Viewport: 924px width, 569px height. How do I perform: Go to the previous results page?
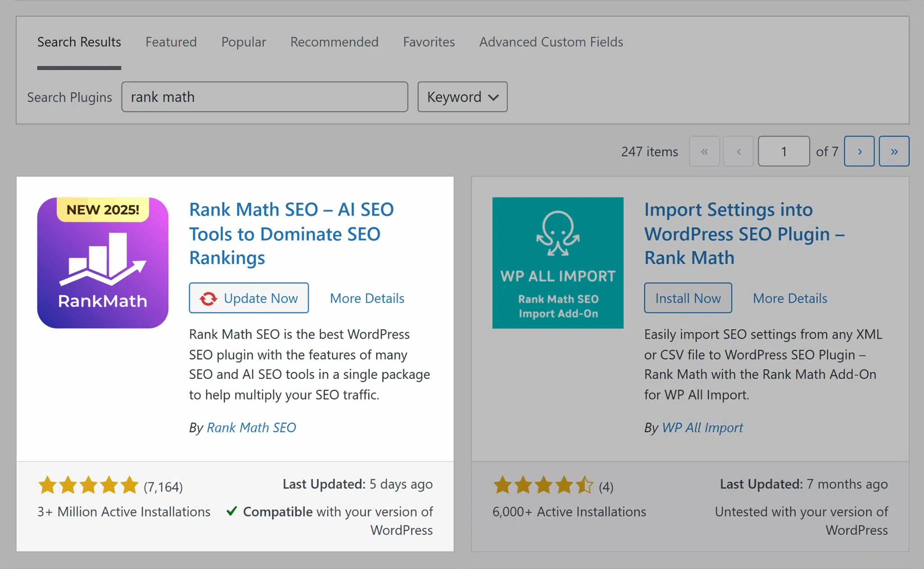point(739,151)
